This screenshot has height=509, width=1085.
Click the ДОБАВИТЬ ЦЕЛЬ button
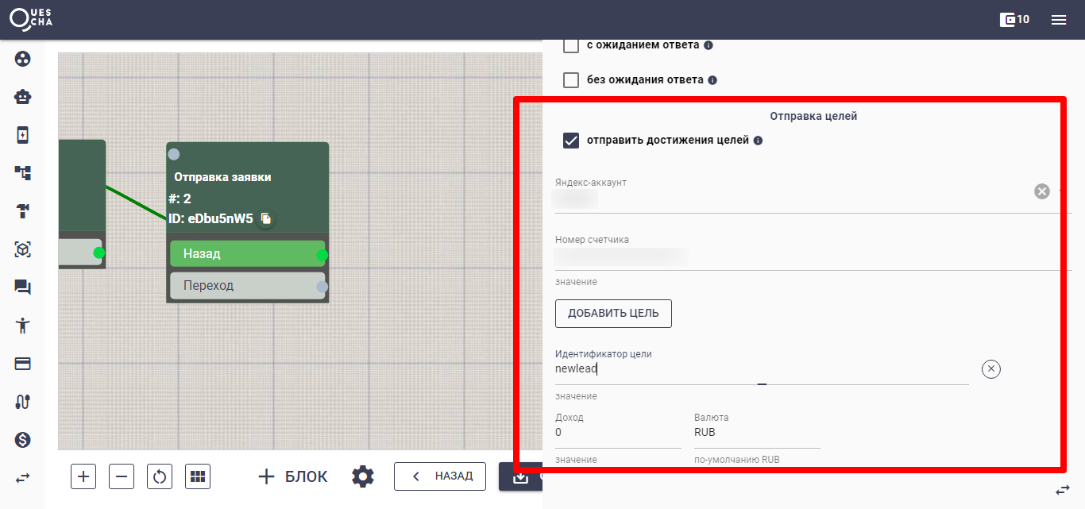pos(613,314)
